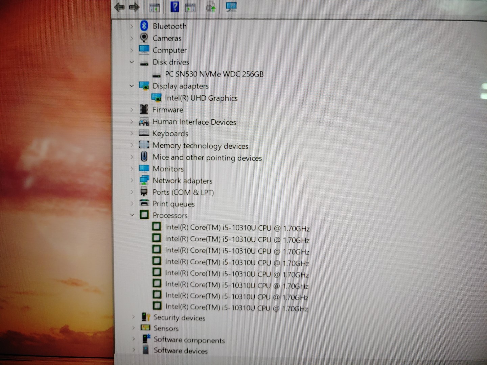
Task: Select the Cameras label
Action: pyautogui.click(x=167, y=38)
